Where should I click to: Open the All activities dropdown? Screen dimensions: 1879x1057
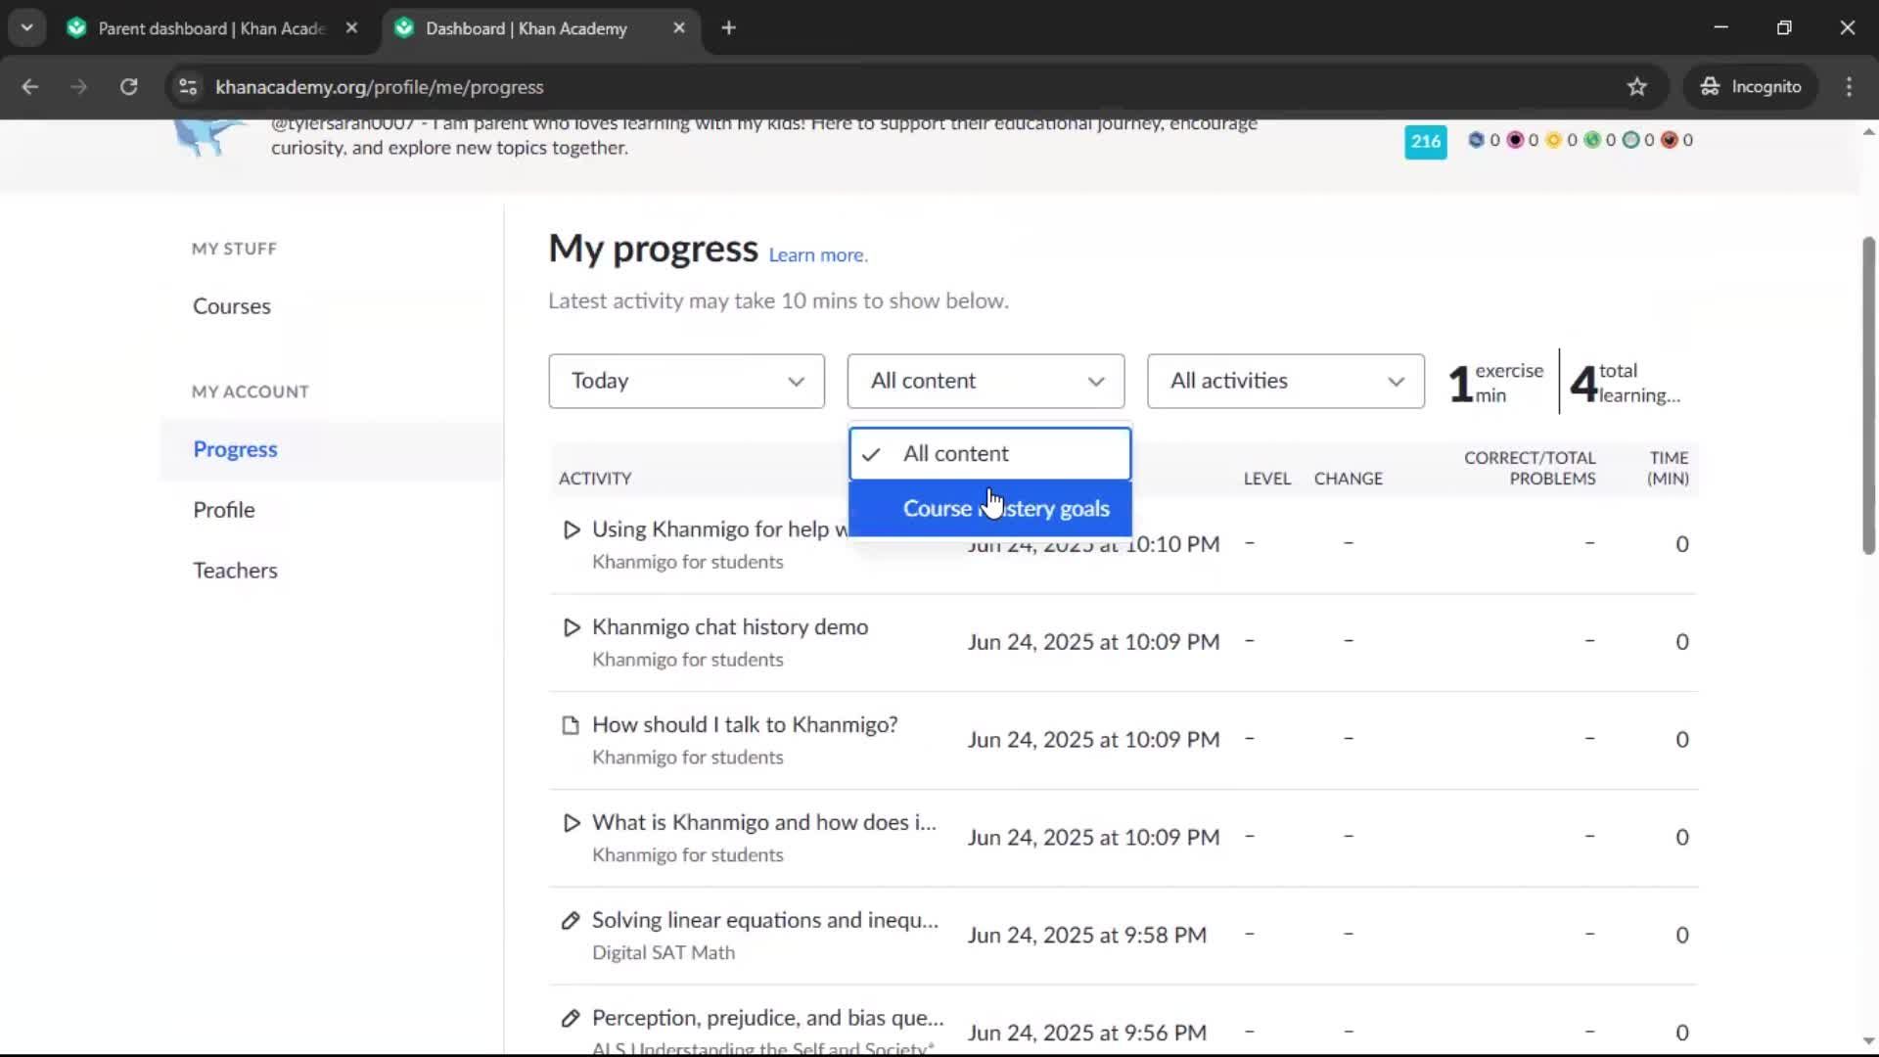coord(1285,381)
